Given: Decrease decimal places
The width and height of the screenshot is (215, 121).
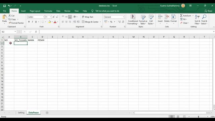Looking at the screenshot, I should click(123, 22).
